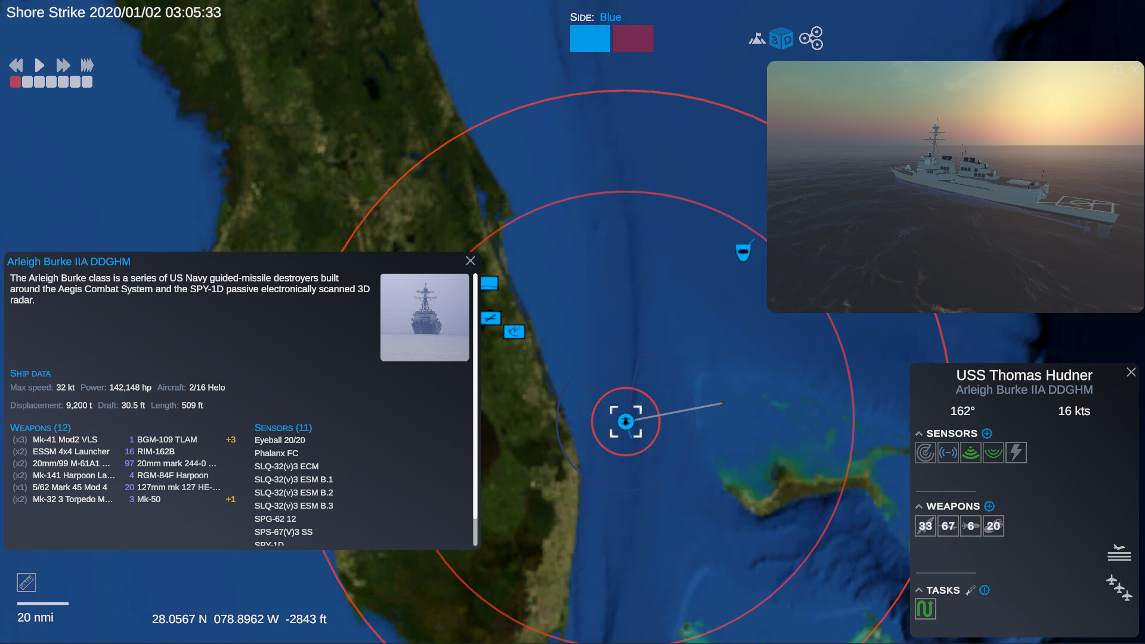
Task: Collapse the TASKS section
Action: pos(918,590)
